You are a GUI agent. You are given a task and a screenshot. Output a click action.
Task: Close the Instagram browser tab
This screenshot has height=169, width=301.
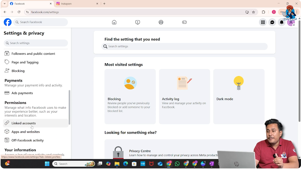point(97,4)
